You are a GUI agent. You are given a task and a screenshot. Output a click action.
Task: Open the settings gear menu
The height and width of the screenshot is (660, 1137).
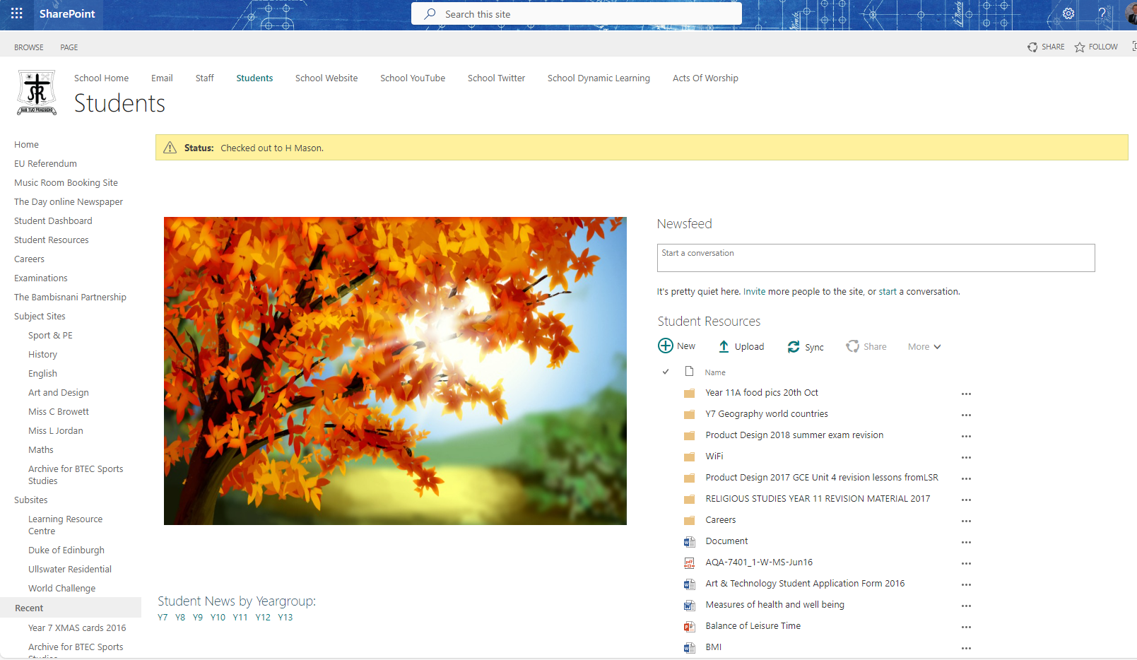[1068, 13]
